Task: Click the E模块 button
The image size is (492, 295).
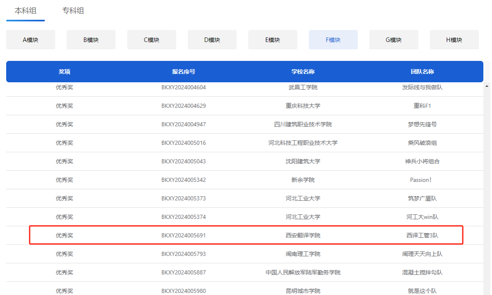Action: tap(272, 40)
